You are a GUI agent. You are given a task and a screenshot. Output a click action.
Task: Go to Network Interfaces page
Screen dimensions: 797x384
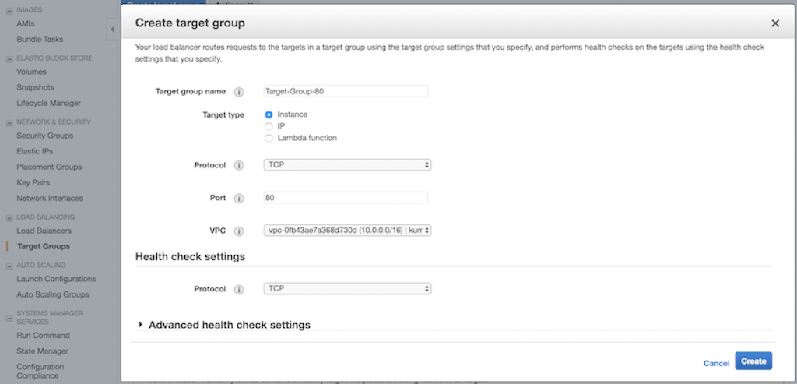(x=50, y=199)
